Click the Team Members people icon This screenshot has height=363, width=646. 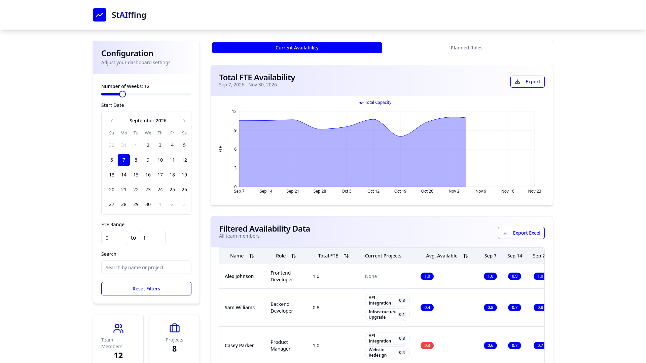tap(118, 328)
